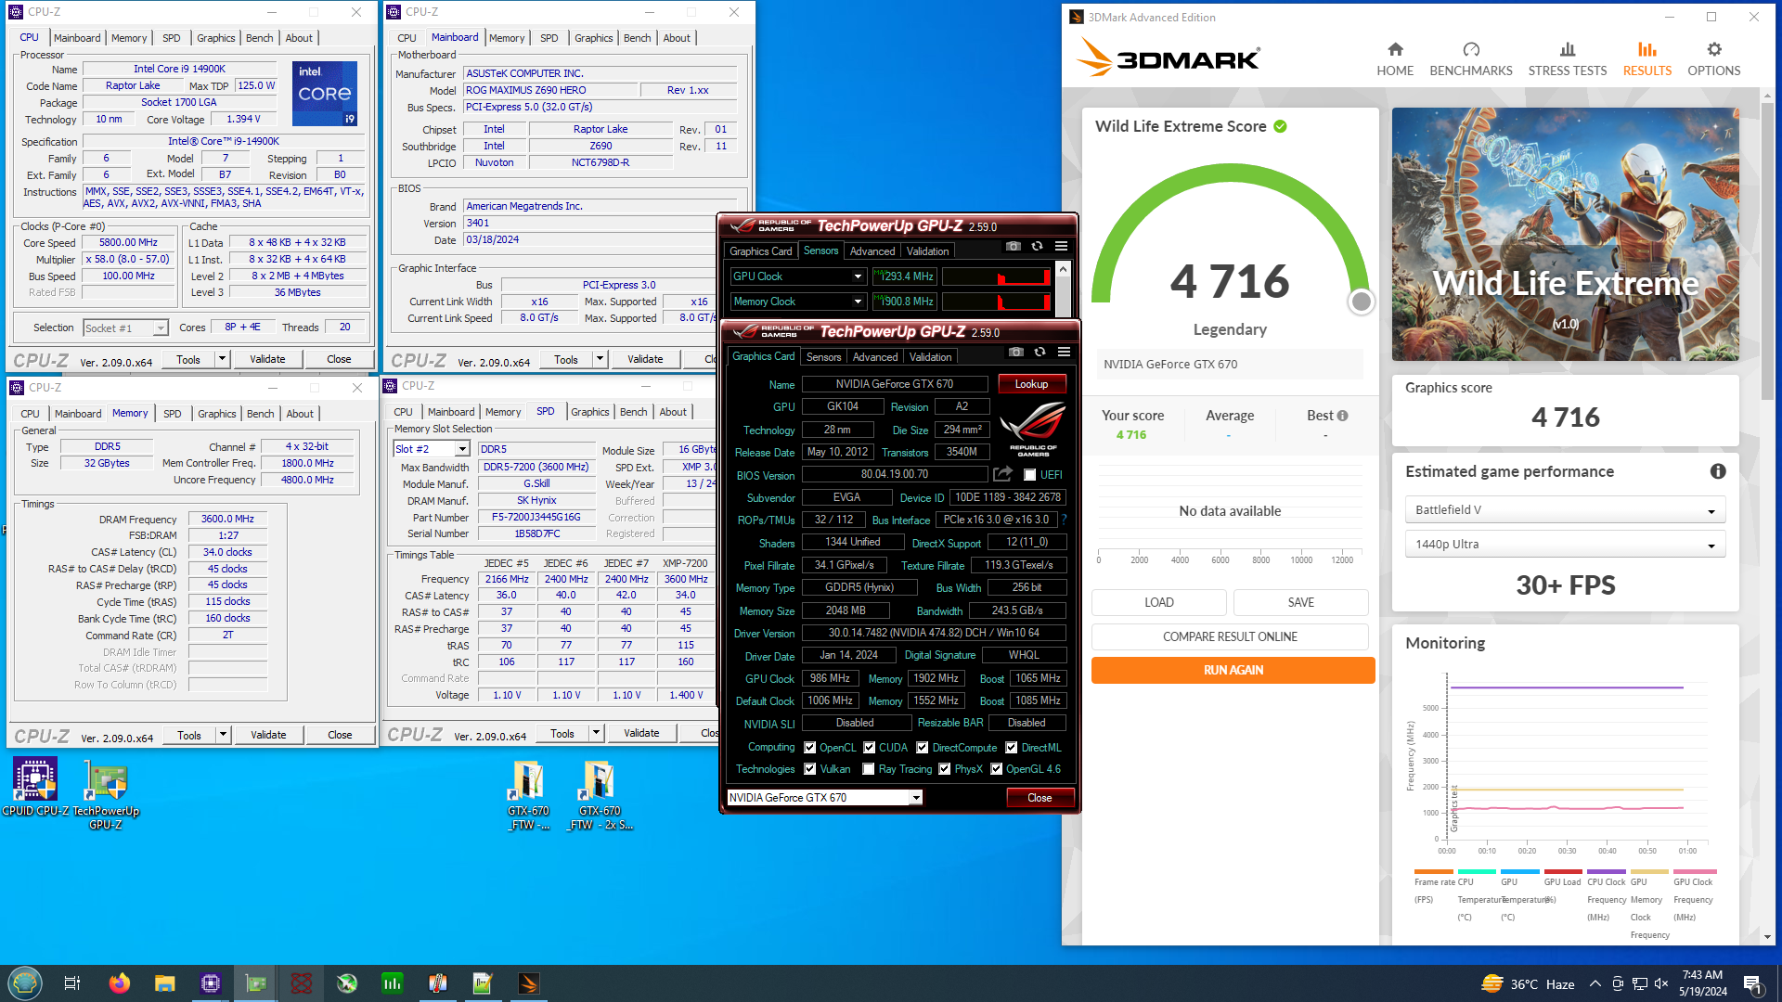Viewport: 1782px width, 1002px height.
Task: Open the 3DMark OPTIONS gear
Action: click(1714, 58)
